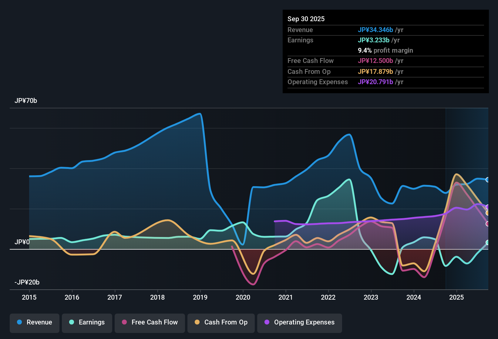Click the 2025 year label on axis
Screen dimensions: 498x339
tap(457, 298)
